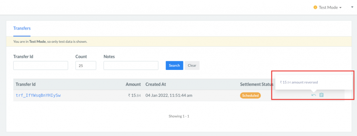Focus the Count input field

coord(86,65)
